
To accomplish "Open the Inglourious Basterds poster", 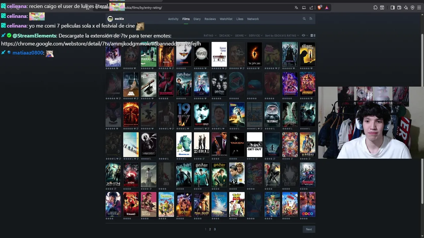I will click(x=148, y=84).
